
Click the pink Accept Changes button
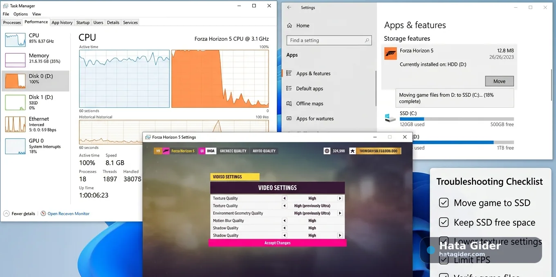pos(278,243)
